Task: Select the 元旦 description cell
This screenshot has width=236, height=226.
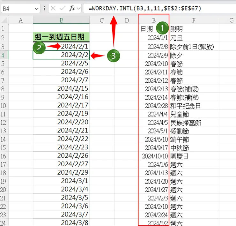Action: (194, 38)
